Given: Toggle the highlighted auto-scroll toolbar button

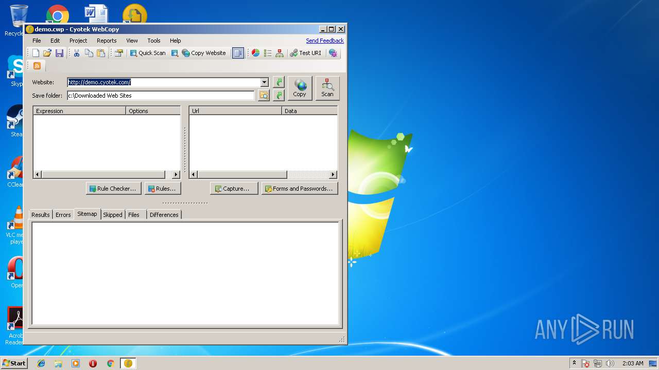Looking at the screenshot, I should pyautogui.click(x=238, y=53).
